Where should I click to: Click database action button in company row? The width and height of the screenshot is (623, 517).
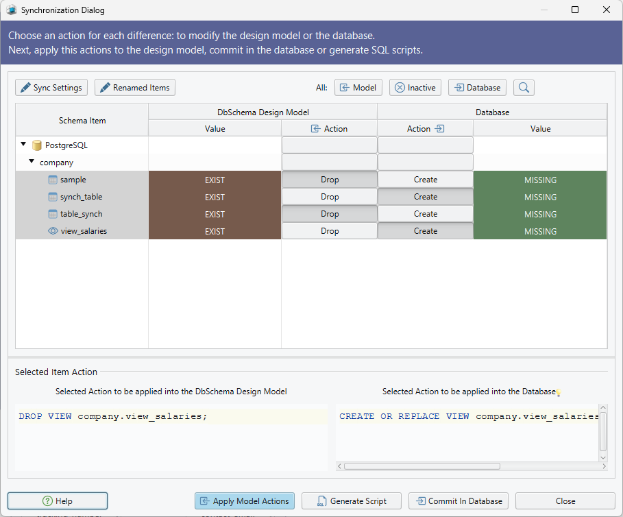(x=426, y=162)
